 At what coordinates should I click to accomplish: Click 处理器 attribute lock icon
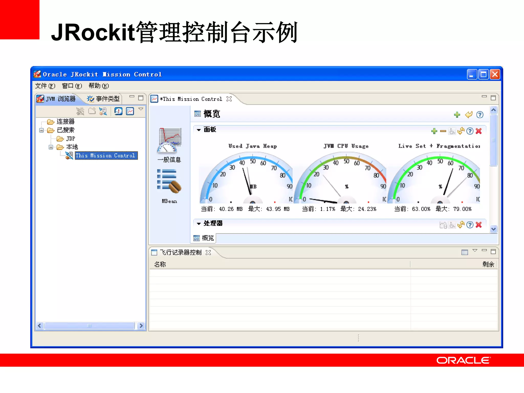[x=443, y=225]
